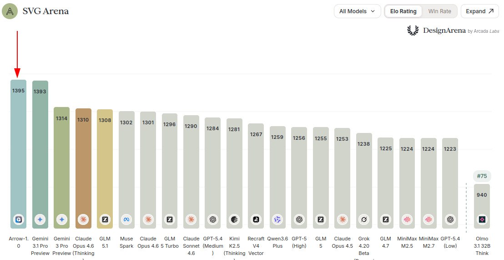Open the DesignArena by Arcada Labs link
The width and height of the screenshot is (504, 260).
click(453, 31)
